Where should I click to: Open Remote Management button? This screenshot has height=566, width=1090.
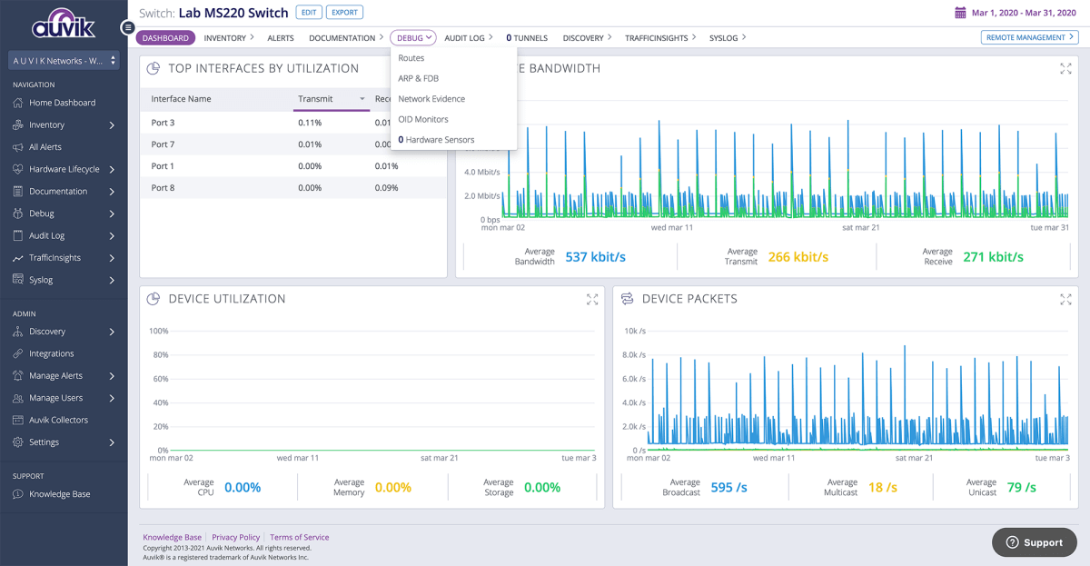click(x=1030, y=37)
